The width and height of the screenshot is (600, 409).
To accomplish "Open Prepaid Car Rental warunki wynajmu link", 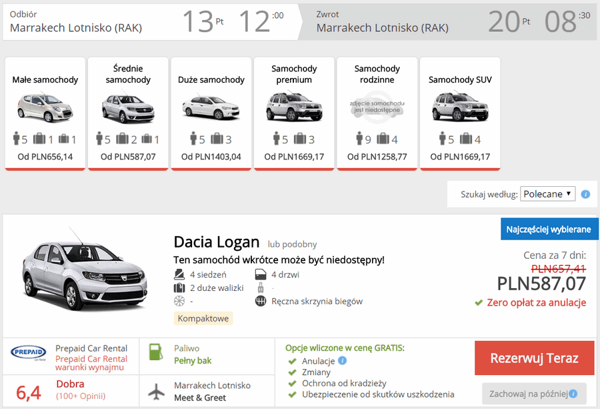I will (91, 363).
